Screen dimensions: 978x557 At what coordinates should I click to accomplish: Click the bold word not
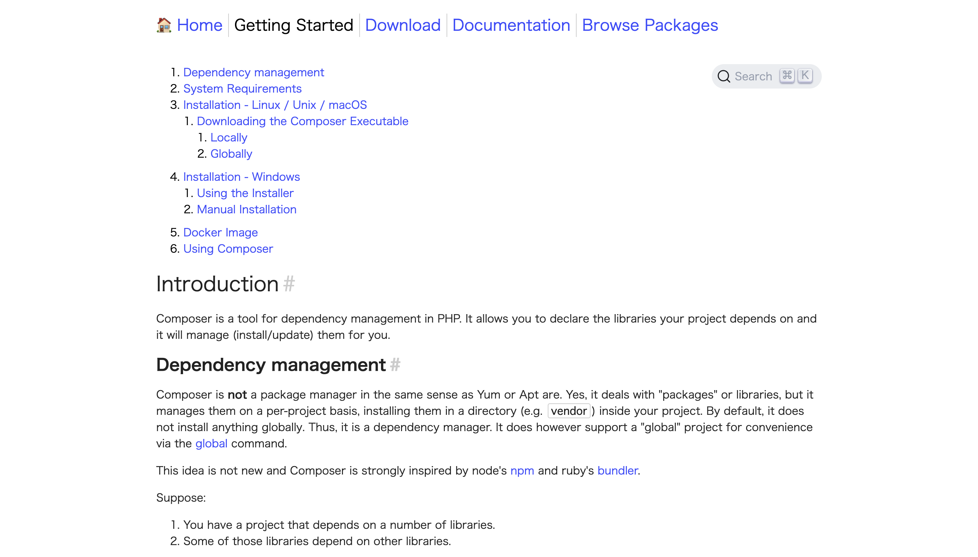point(237,395)
